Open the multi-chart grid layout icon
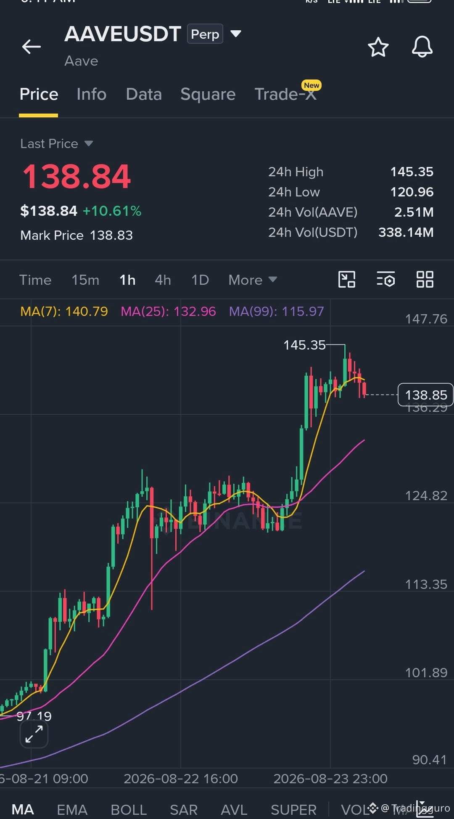 click(425, 279)
